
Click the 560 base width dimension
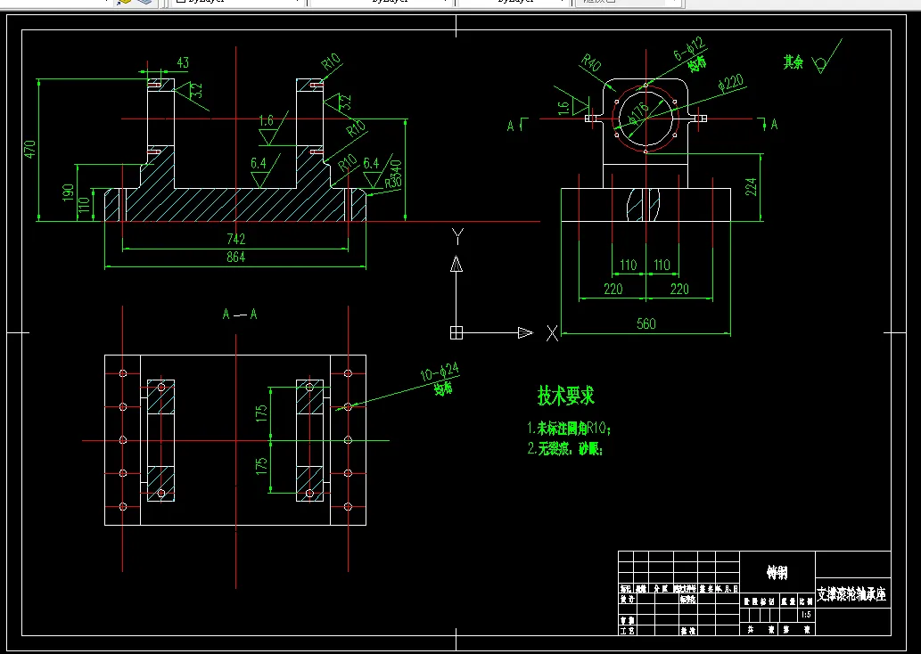point(646,323)
